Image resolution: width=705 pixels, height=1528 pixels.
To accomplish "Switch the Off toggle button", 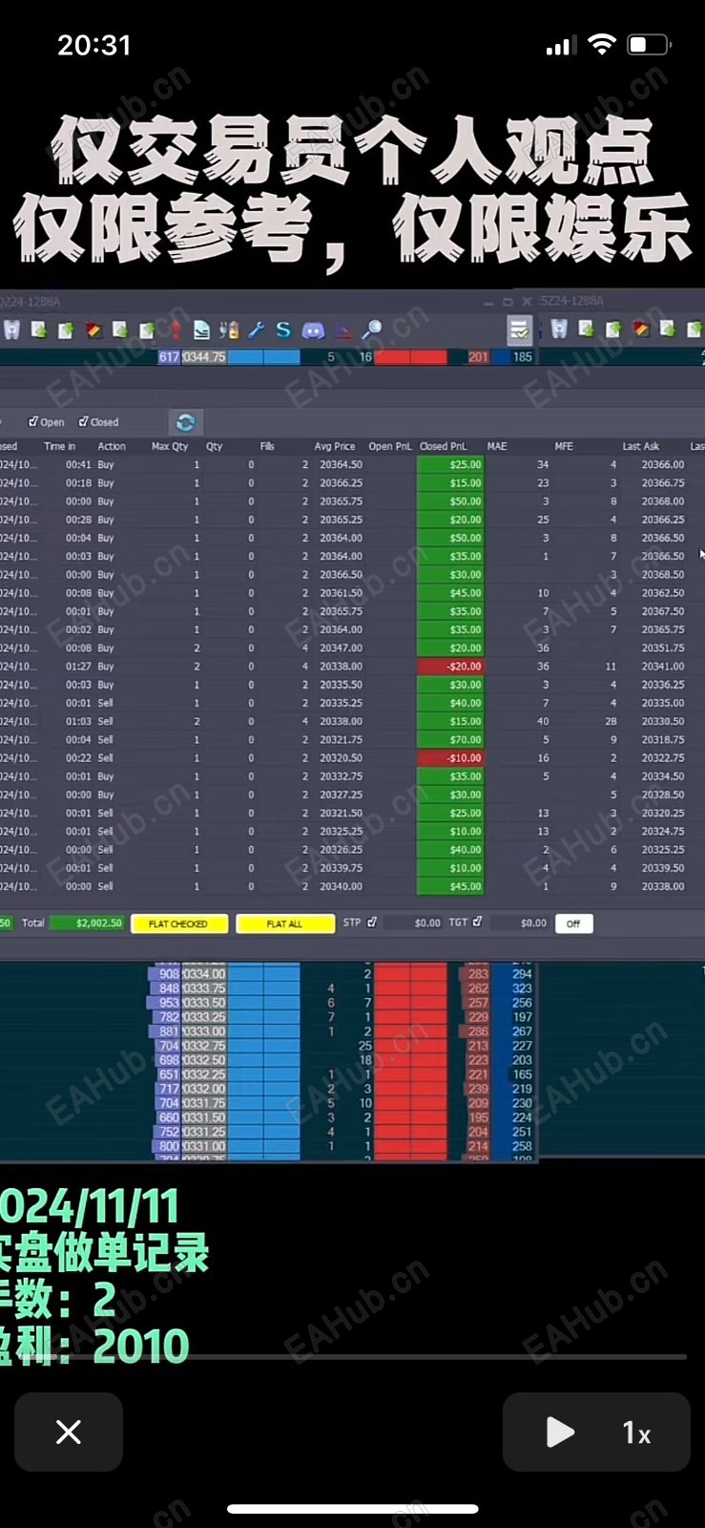I will 573,923.
